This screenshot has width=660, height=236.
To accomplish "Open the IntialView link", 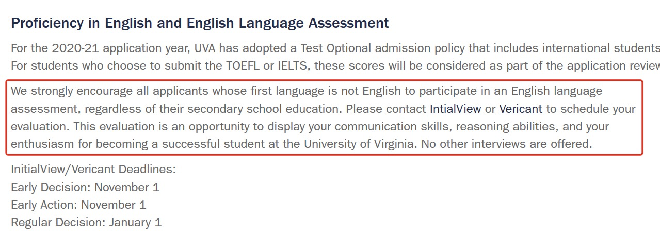I will [455, 109].
